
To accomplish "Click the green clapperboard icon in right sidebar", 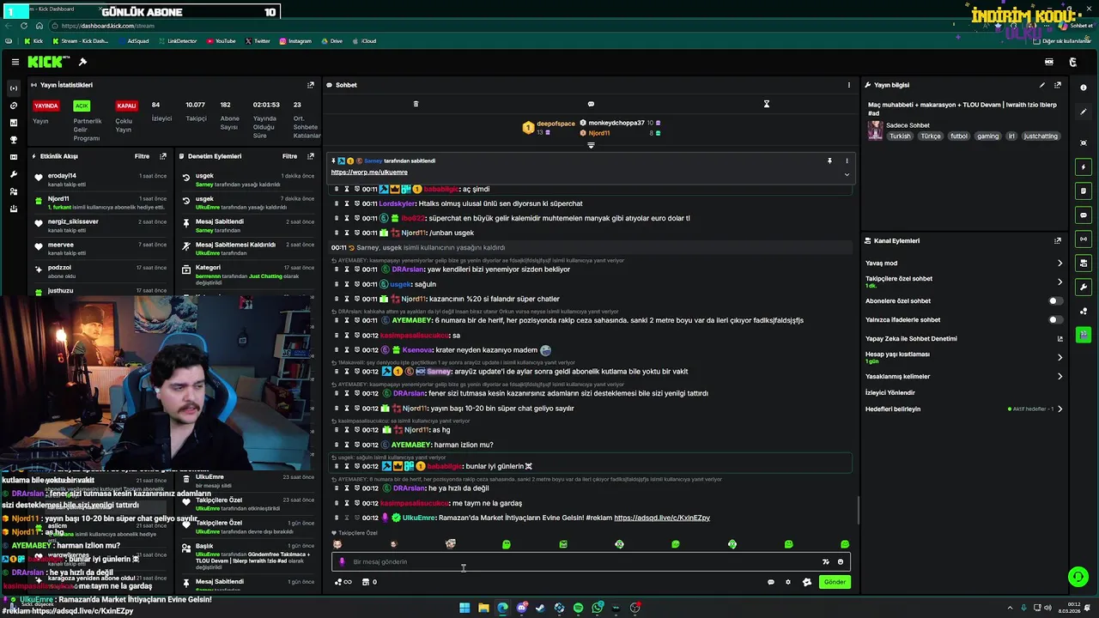I will 1084,335.
